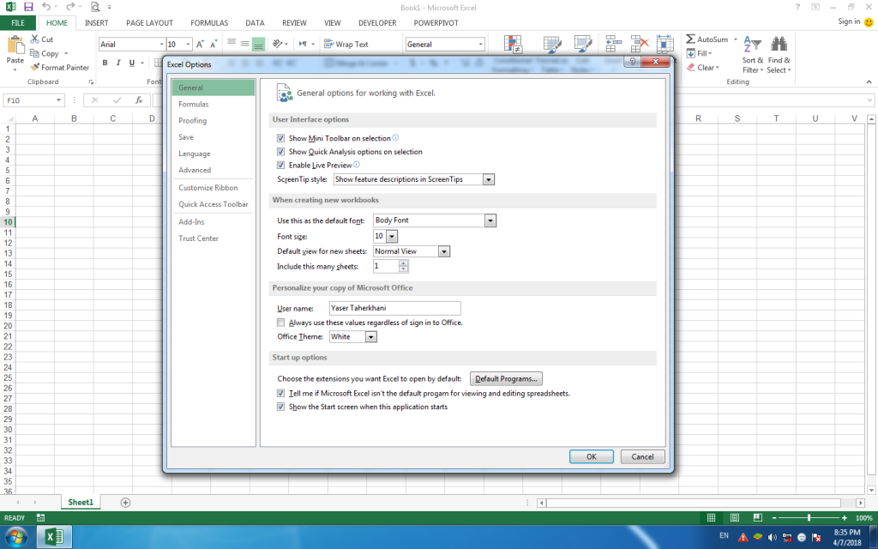Open the Default view for new sheets dropdown
878x549 pixels.
[443, 250]
